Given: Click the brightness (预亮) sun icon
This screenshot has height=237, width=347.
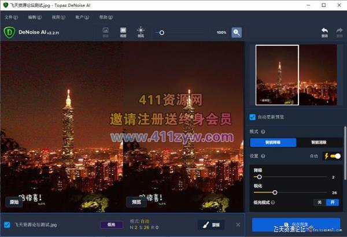Looking at the screenshot, I should point(141,32).
